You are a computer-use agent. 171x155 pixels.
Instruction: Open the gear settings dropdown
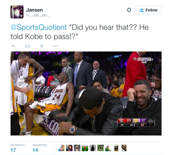pyautogui.click(x=129, y=10)
